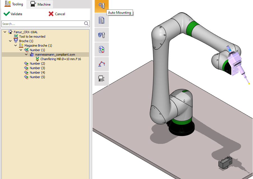This screenshot has height=179, width=253.
Task: Click the model import icon in the sidebar
Action: click(x=102, y=49)
